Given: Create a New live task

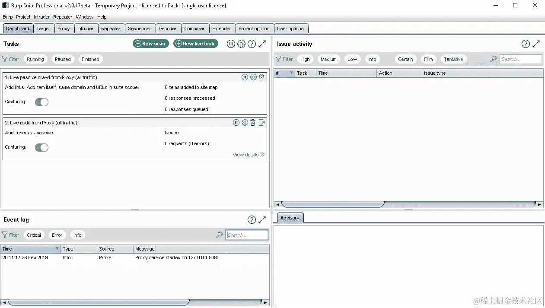Looking at the screenshot, I should (196, 44).
